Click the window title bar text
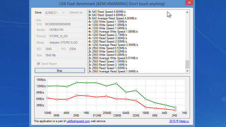Viewport: 226px width, 127px height. point(112,4)
